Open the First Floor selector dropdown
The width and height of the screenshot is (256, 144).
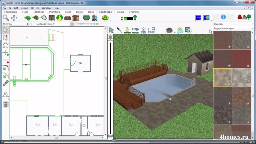point(15,24)
